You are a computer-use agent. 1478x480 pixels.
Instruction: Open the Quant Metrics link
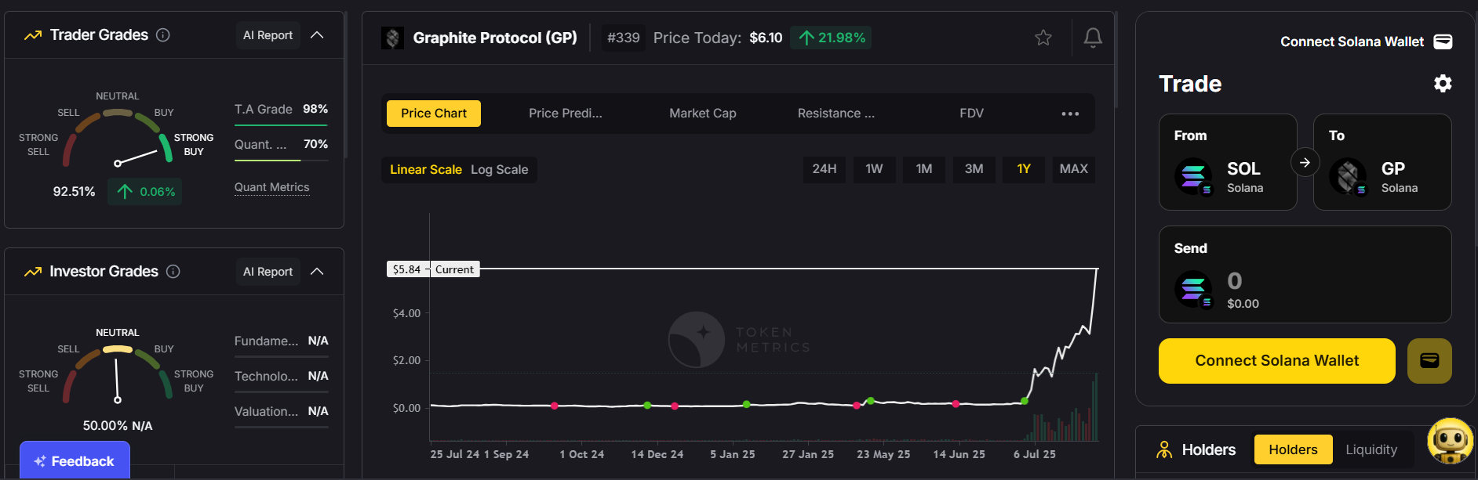(x=271, y=187)
